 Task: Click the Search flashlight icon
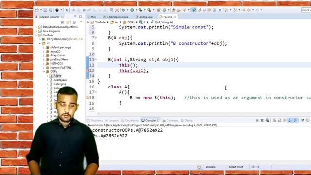[x=185, y=10]
